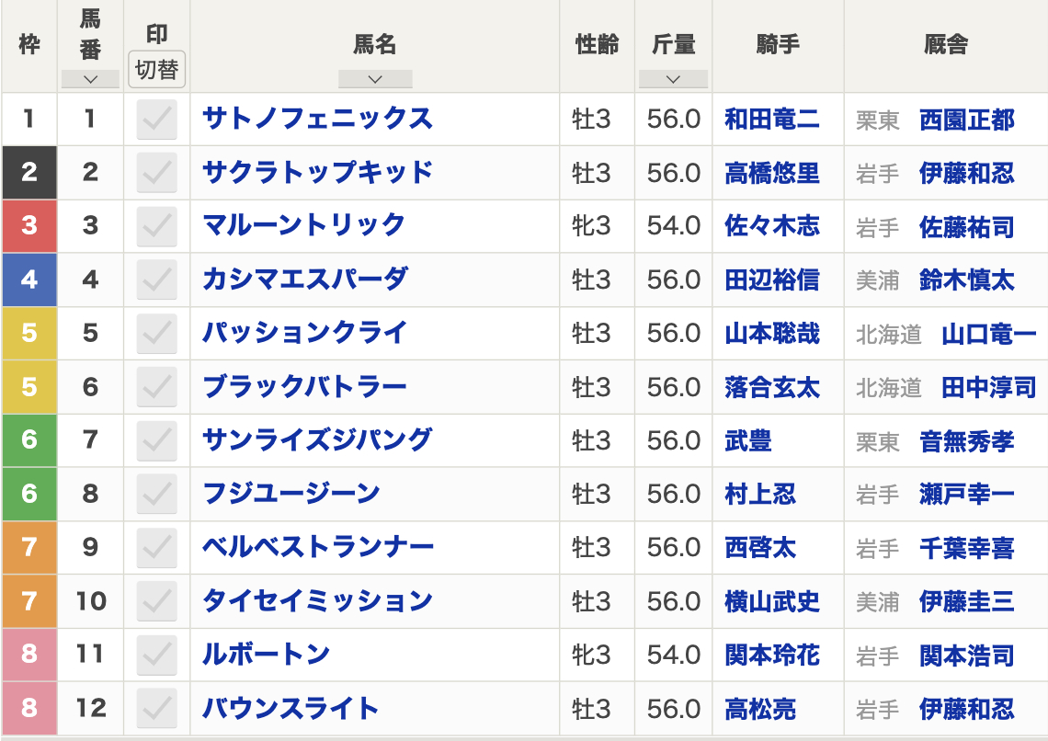Screen dimensions: 1048x741
Task: Toggle the mark checkbox for horse number 7
Action: click(x=156, y=440)
